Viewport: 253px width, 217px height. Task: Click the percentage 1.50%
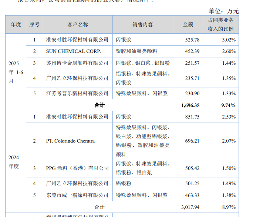pos(229,168)
